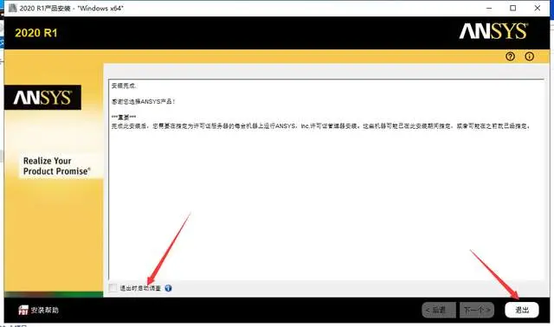Open the 安装帮助 link text
This screenshot has width=554, height=327.
pos(44,310)
